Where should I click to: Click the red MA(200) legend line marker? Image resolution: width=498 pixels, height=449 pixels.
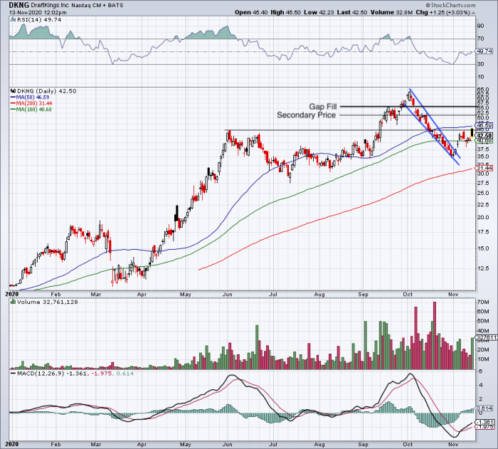[13, 103]
